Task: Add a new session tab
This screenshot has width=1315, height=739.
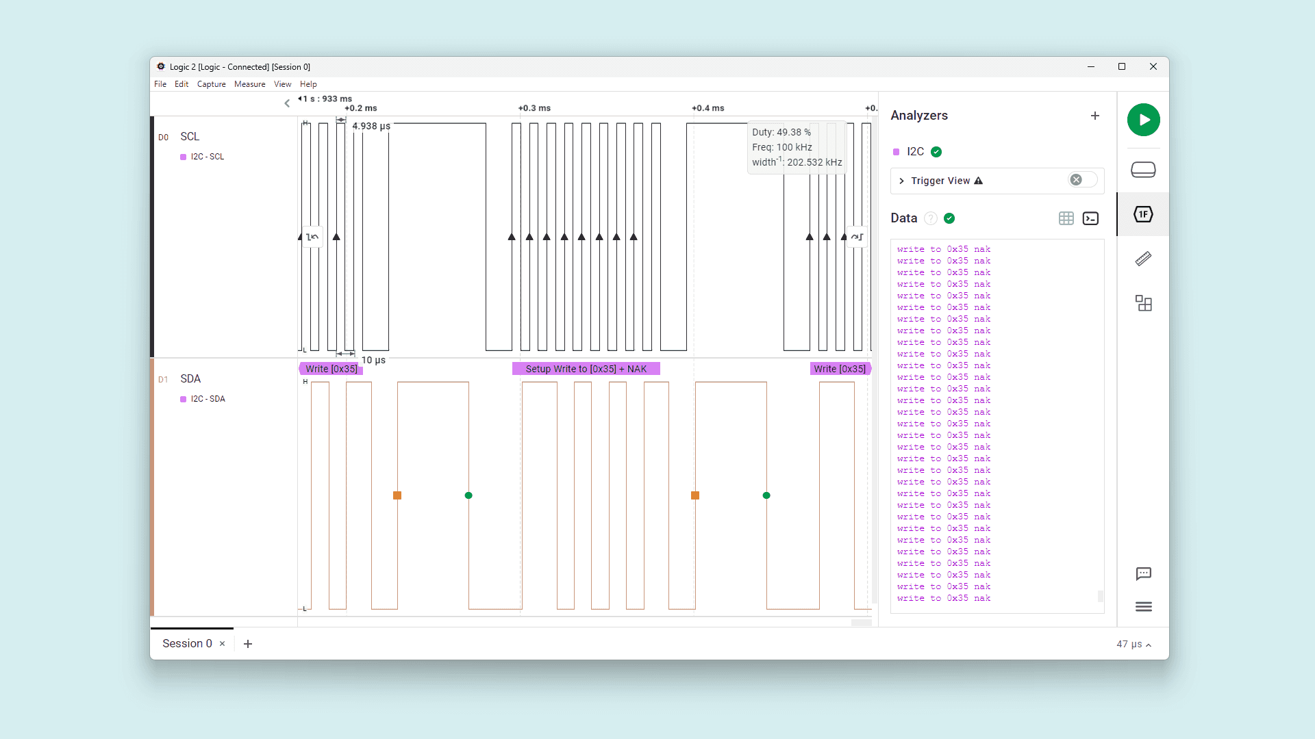Action: click(248, 644)
